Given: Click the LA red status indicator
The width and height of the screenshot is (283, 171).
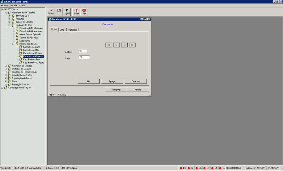Looking at the screenshot, I should pyautogui.click(x=197, y=168).
